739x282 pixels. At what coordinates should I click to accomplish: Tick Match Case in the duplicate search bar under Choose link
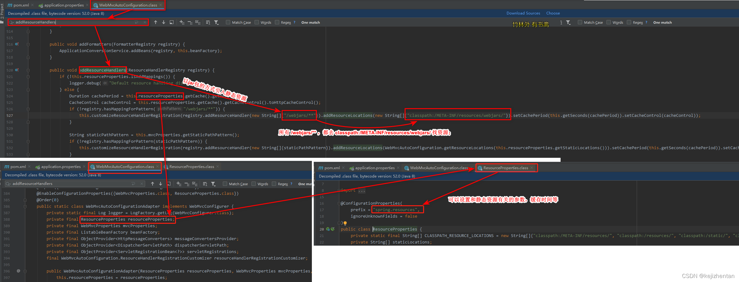point(580,22)
